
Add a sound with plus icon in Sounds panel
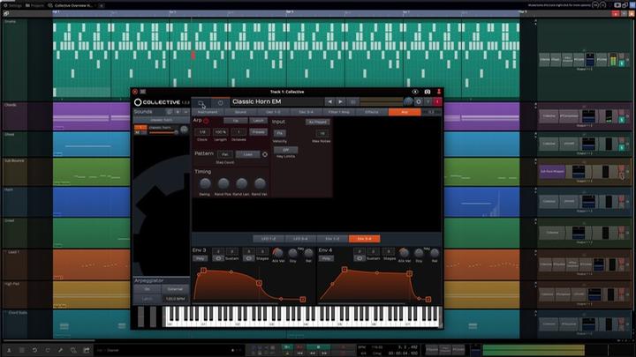coord(178,112)
